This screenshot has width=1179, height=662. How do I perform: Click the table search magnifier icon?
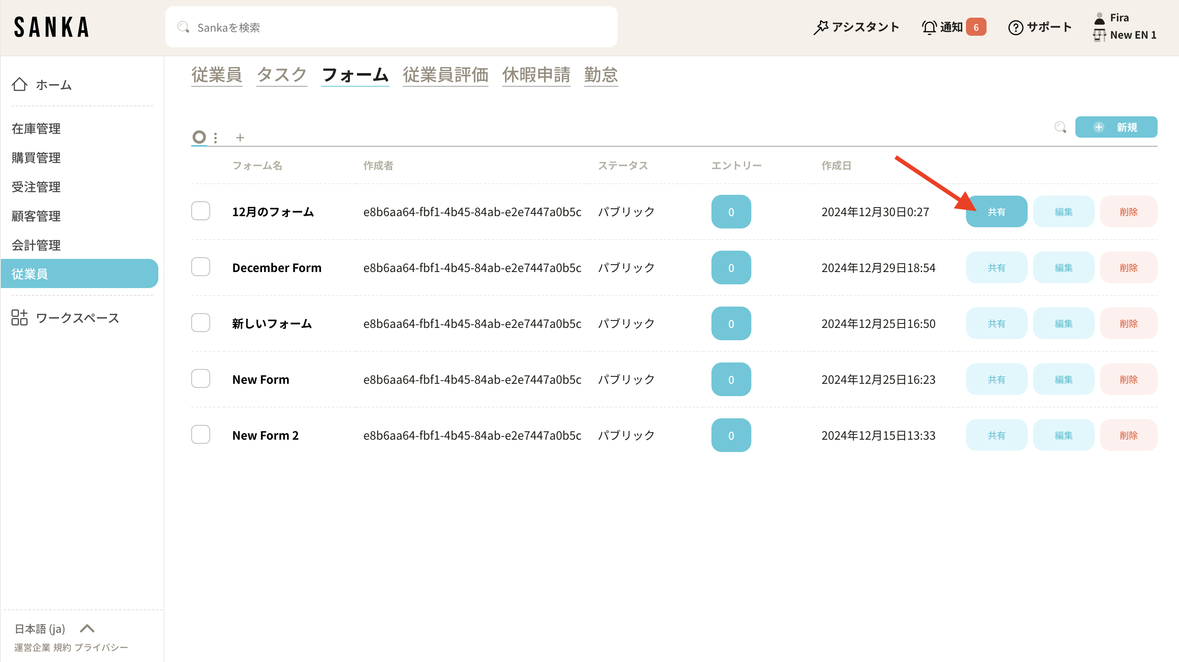click(x=1060, y=127)
